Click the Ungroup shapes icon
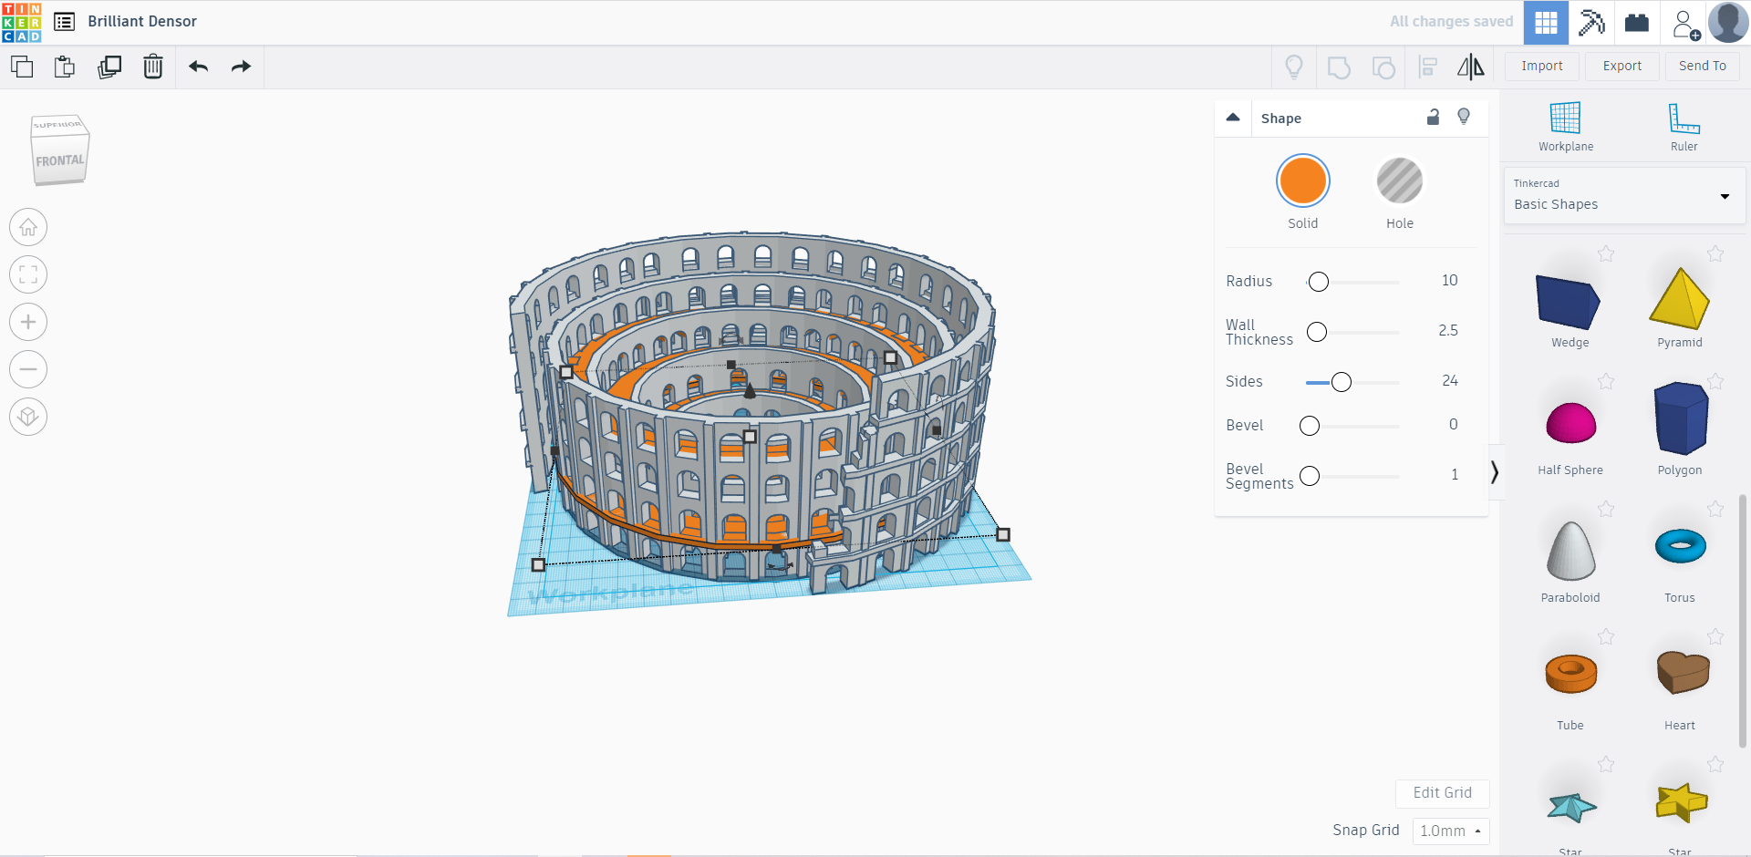The width and height of the screenshot is (1751, 857). (1383, 67)
